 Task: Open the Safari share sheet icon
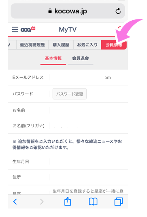tap(68, 201)
